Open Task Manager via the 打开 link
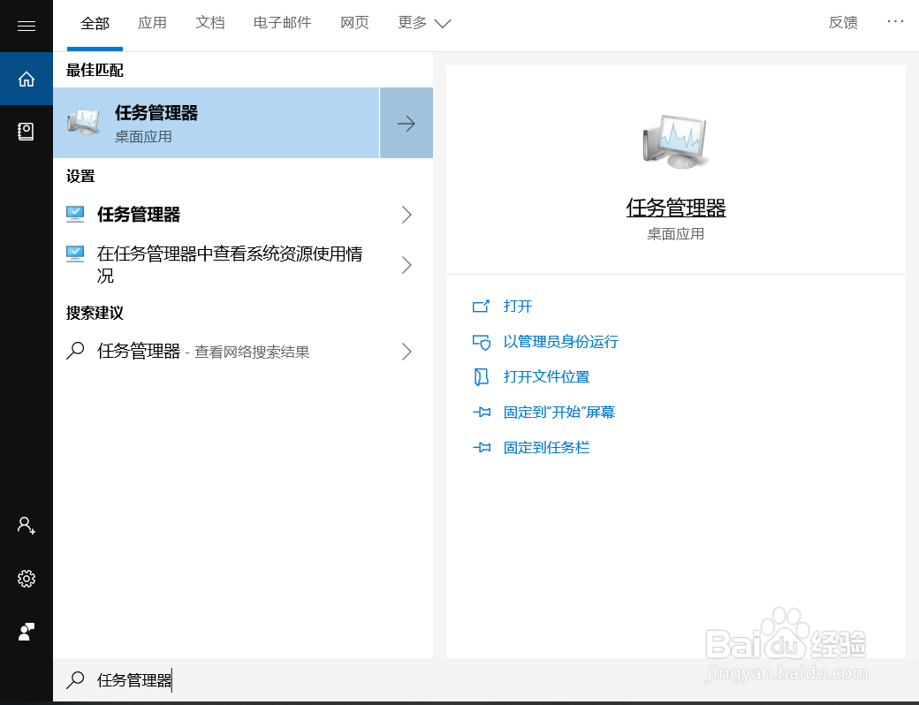The height and width of the screenshot is (705, 919). (518, 307)
